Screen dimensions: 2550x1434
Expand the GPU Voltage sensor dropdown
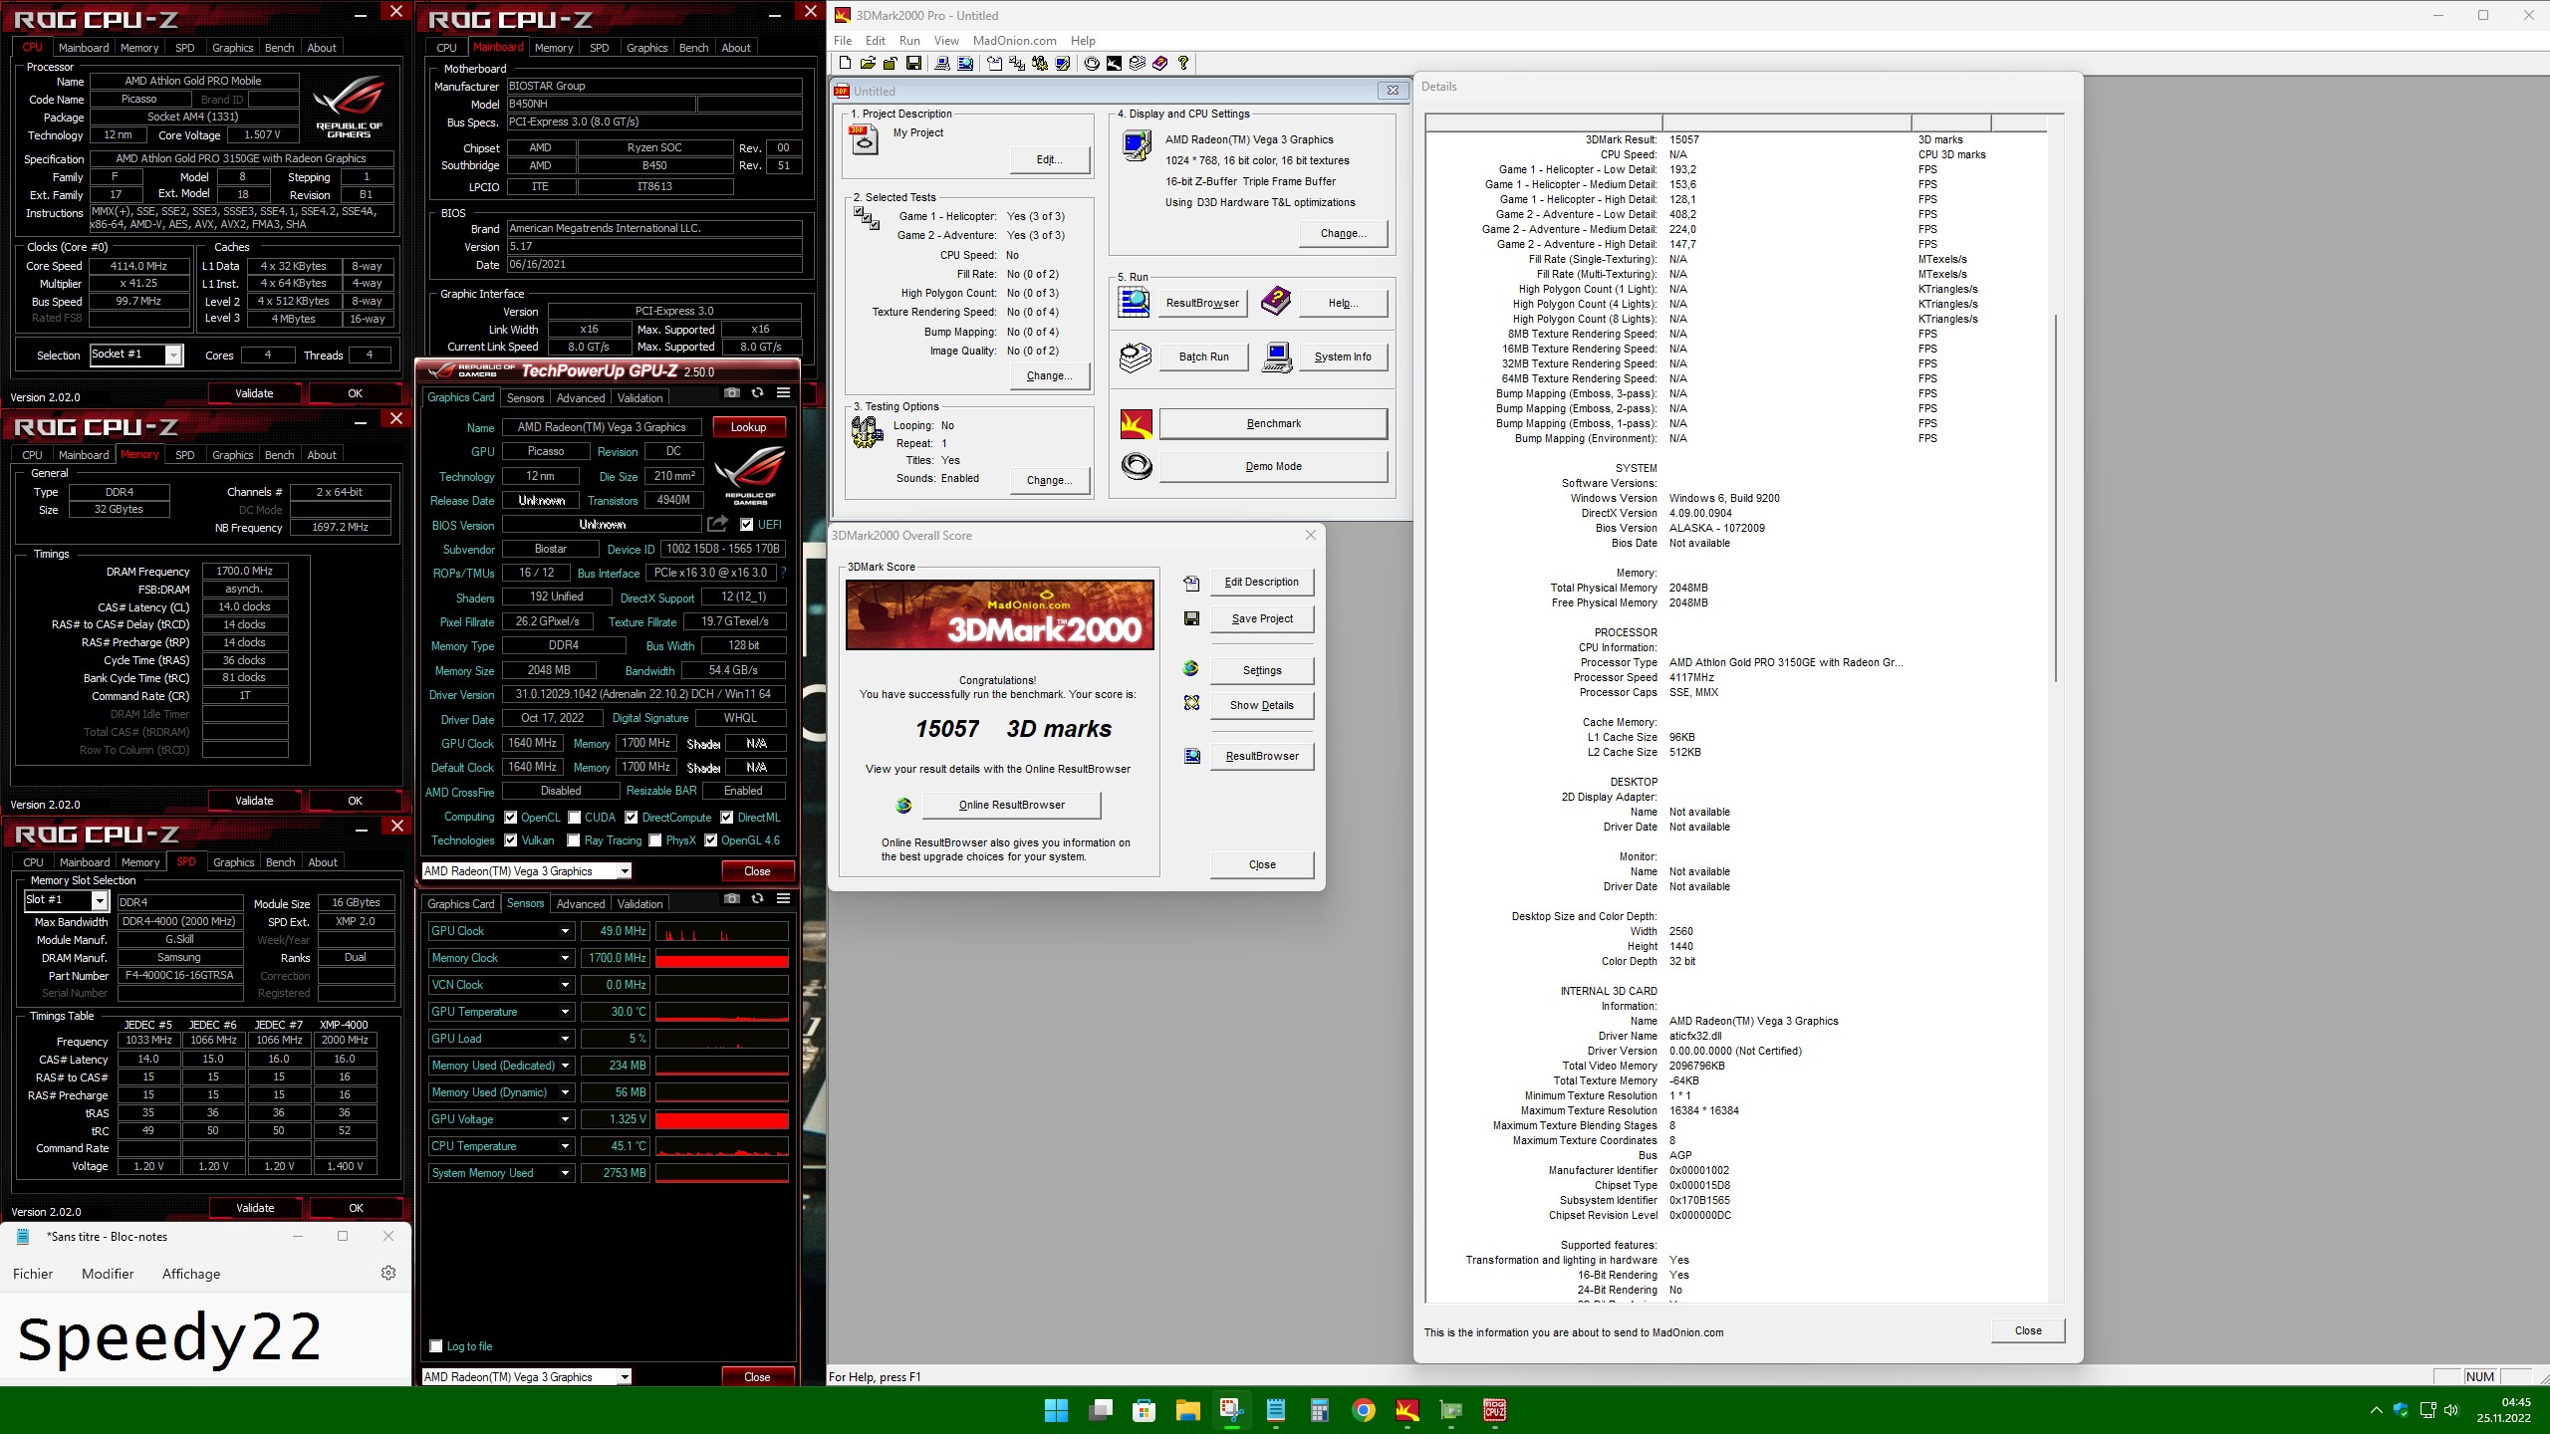click(565, 1119)
